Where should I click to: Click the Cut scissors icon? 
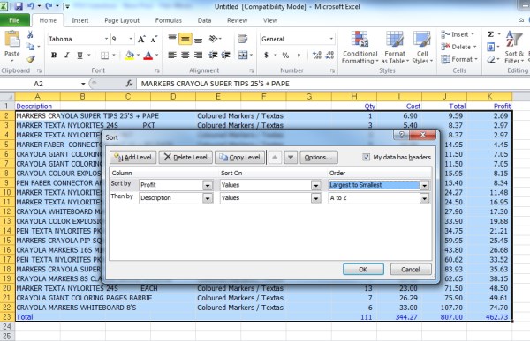(x=30, y=34)
